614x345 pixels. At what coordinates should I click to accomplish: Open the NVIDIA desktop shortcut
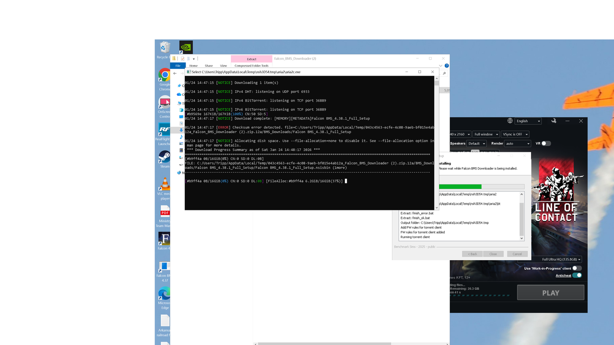click(x=186, y=47)
